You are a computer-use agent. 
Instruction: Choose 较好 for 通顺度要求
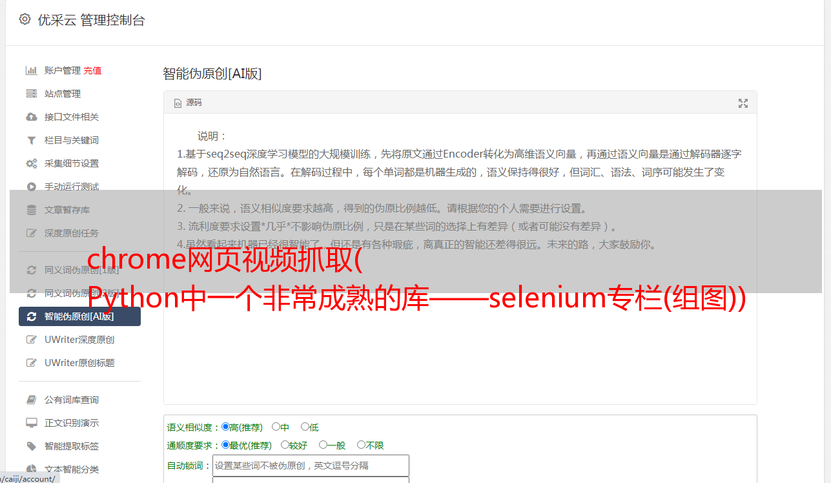click(x=285, y=445)
